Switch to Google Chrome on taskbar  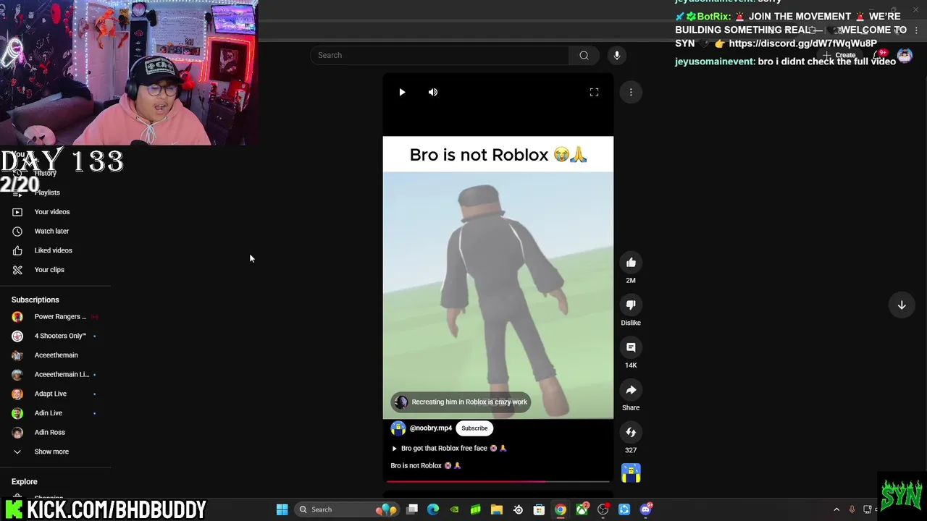click(560, 509)
